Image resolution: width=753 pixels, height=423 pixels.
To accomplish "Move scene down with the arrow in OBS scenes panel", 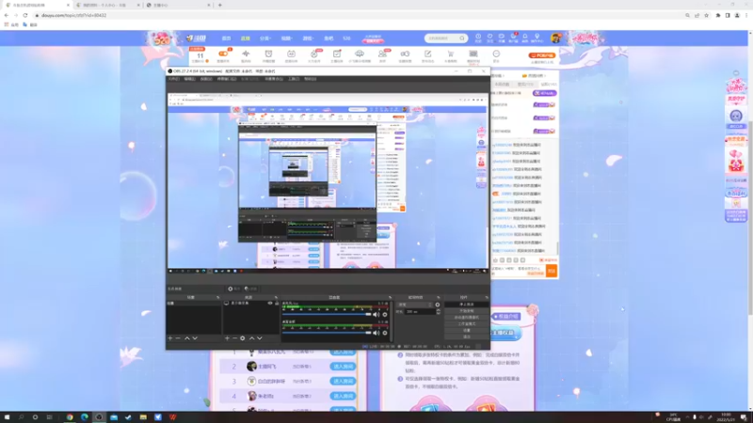I will [195, 338].
